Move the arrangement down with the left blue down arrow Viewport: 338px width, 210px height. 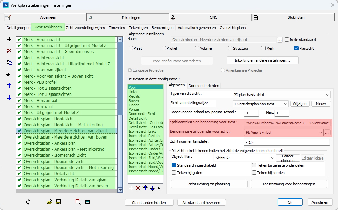(x=9, y=98)
